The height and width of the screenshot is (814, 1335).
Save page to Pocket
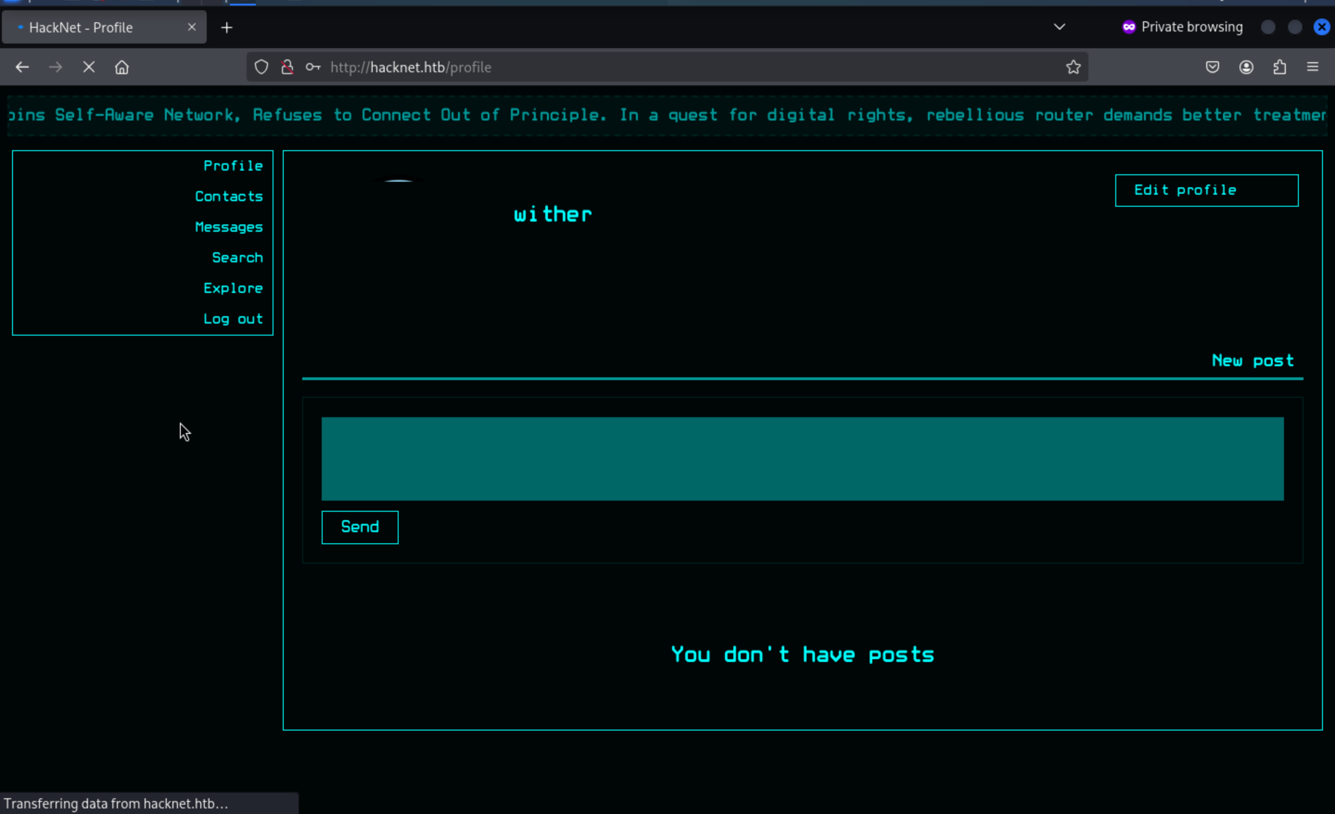pos(1213,67)
